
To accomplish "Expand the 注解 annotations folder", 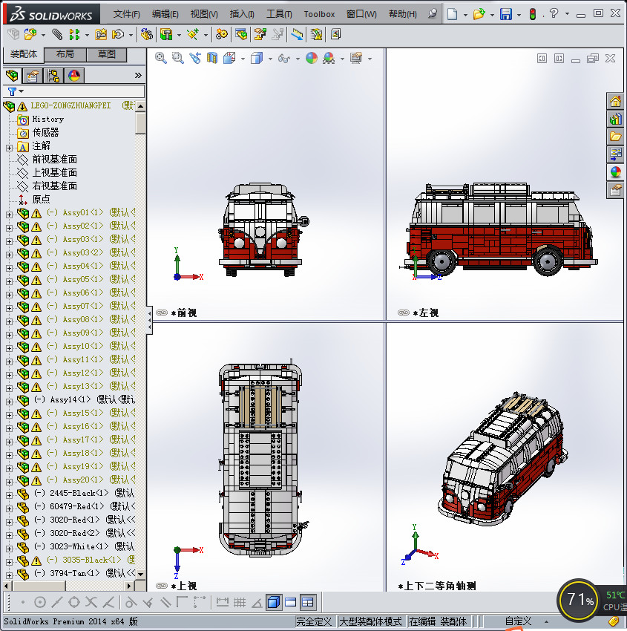I will pyautogui.click(x=9, y=148).
